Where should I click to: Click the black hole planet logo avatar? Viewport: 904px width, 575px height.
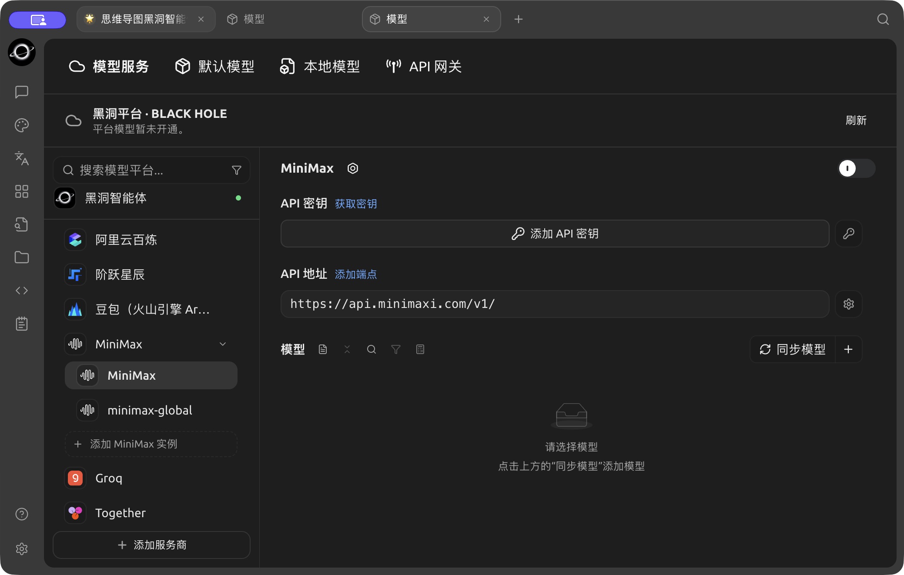click(22, 52)
